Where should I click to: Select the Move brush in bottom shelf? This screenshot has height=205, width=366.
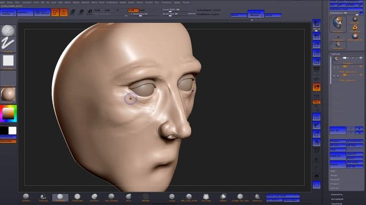pyautogui.click(x=128, y=198)
